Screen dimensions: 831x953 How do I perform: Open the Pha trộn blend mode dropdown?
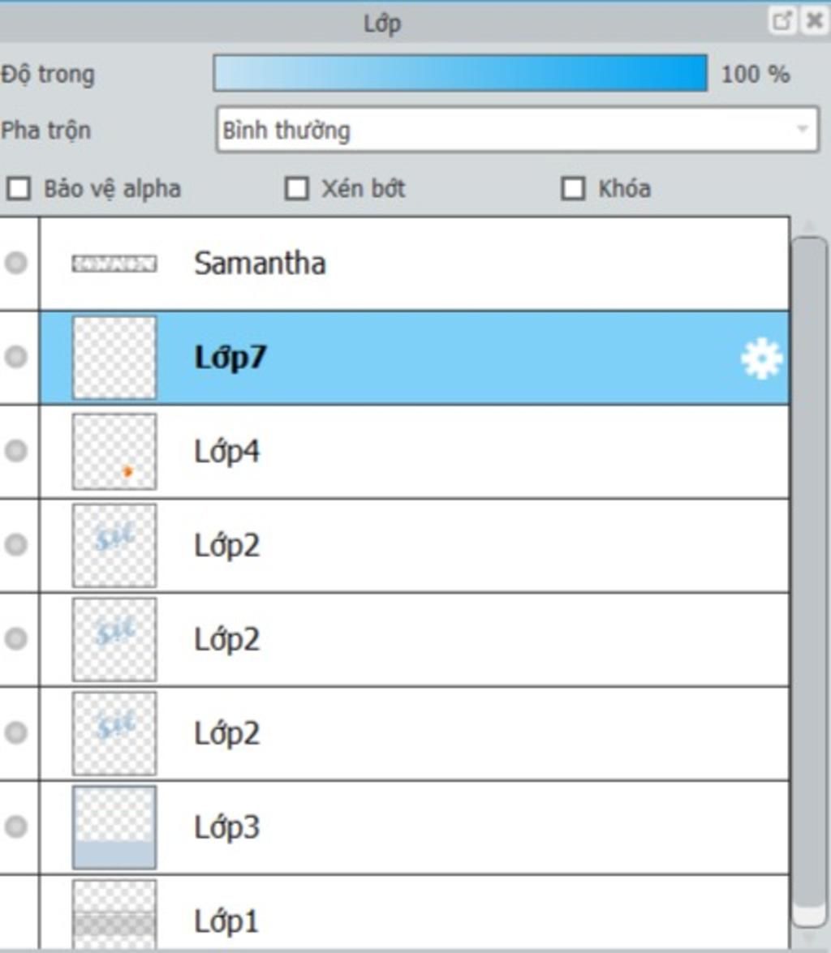tap(517, 130)
